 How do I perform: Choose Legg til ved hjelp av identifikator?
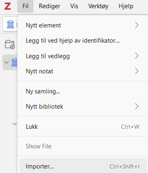coord(83,41)
